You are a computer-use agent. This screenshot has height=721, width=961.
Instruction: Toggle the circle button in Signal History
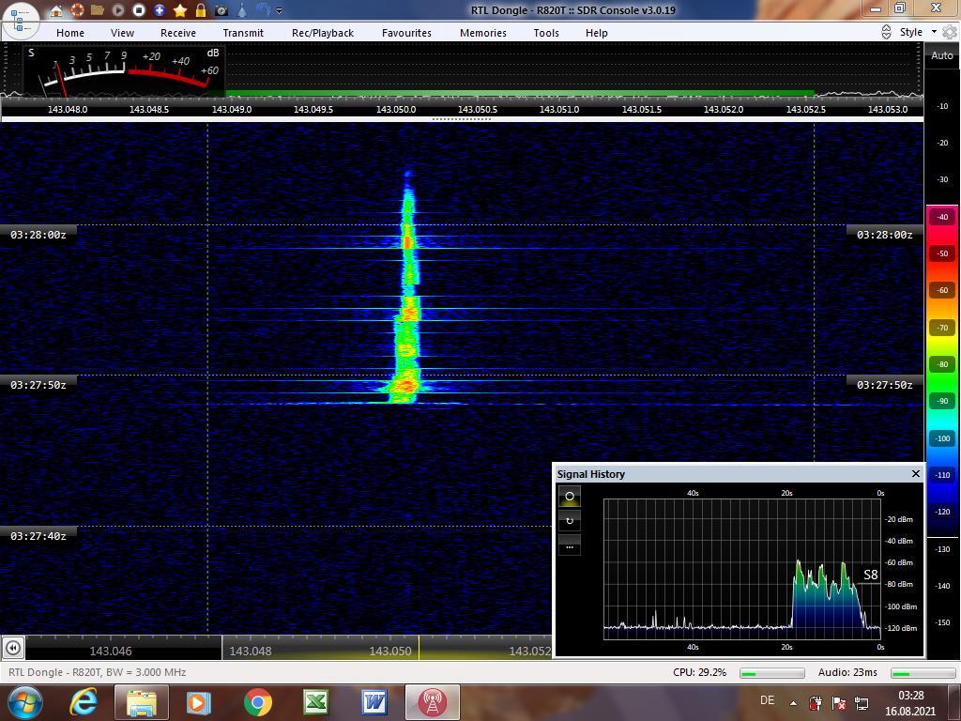click(x=570, y=496)
